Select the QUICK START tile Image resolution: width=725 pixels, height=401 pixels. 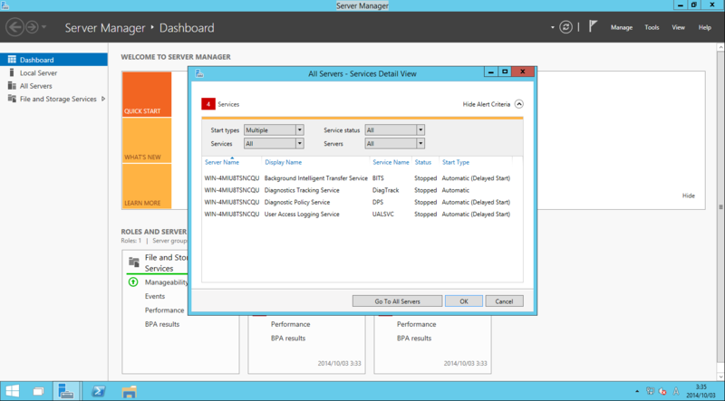pyautogui.click(x=147, y=94)
